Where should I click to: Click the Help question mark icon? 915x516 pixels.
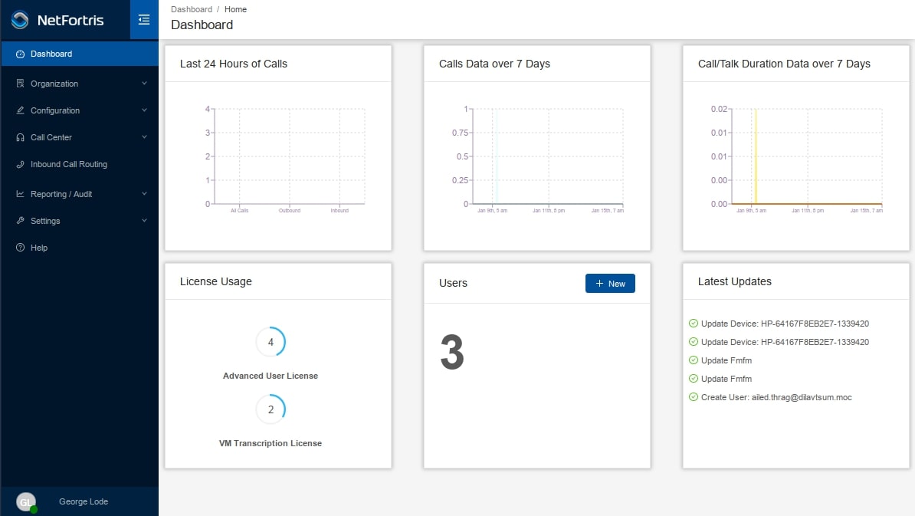[x=21, y=248]
